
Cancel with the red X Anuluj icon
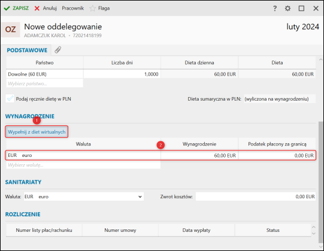(x=37, y=8)
